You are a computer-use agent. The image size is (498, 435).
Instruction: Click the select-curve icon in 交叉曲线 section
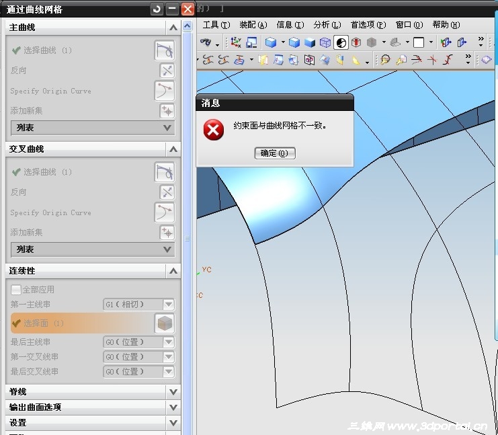pyautogui.click(x=165, y=172)
